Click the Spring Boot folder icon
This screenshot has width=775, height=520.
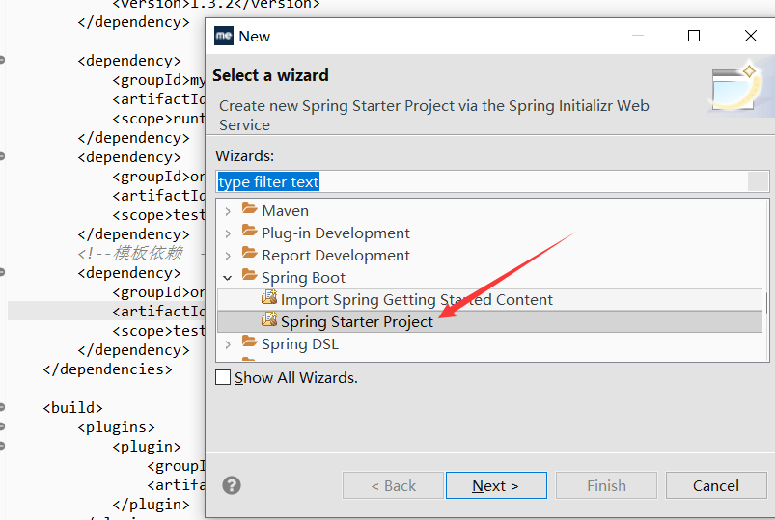(x=250, y=276)
